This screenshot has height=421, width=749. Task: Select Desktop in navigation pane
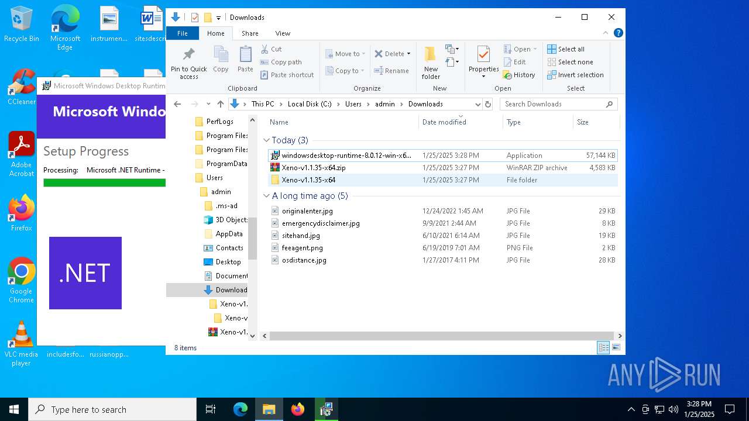pos(222,262)
